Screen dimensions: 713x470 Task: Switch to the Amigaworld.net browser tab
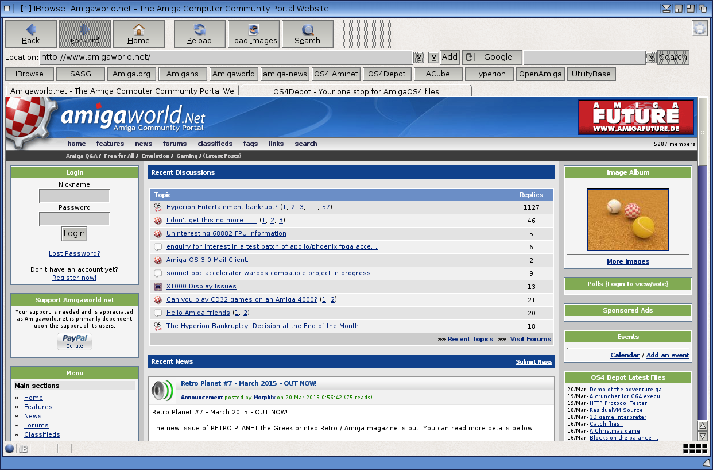click(122, 91)
